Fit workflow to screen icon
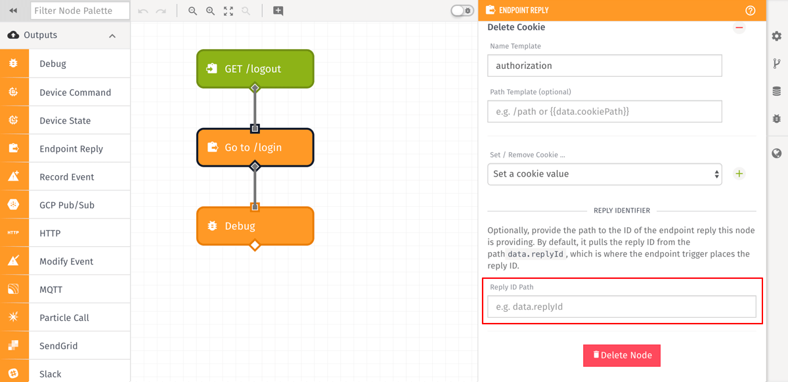Screen dimensions: 788x382 [x=228, y=11]
